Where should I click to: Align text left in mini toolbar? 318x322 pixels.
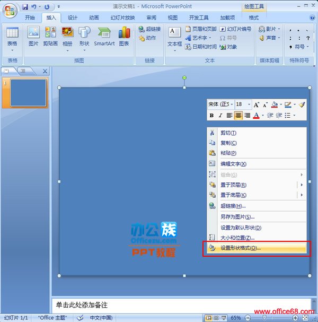(x=229, y=116)
